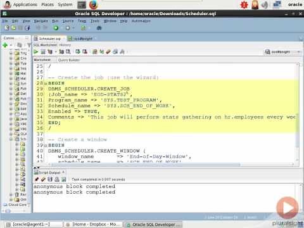Collapse code block at line 28 BEGIN
The image size is (304, 228).
tap(46, 84)
